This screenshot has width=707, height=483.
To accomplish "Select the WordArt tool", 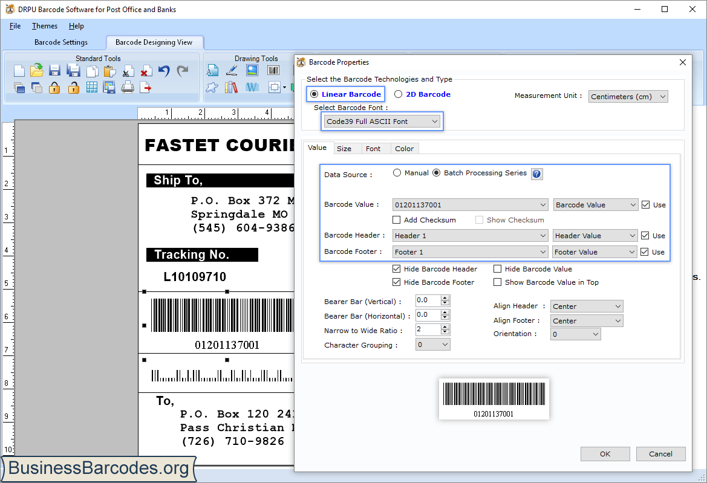I will tap(252, 88).
